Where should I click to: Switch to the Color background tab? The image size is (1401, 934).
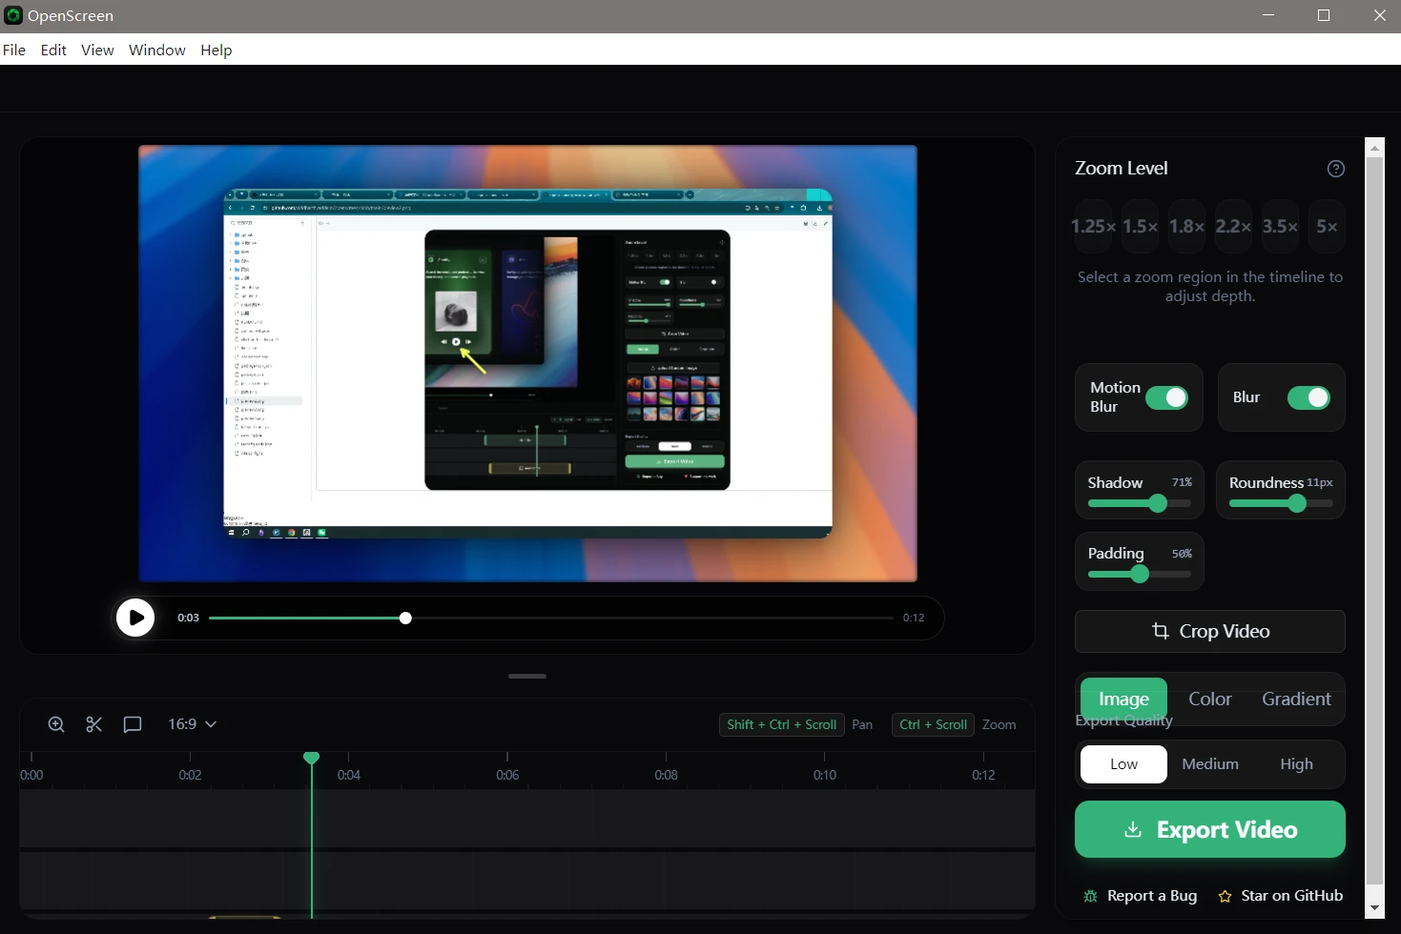(x=1209, y=699)
